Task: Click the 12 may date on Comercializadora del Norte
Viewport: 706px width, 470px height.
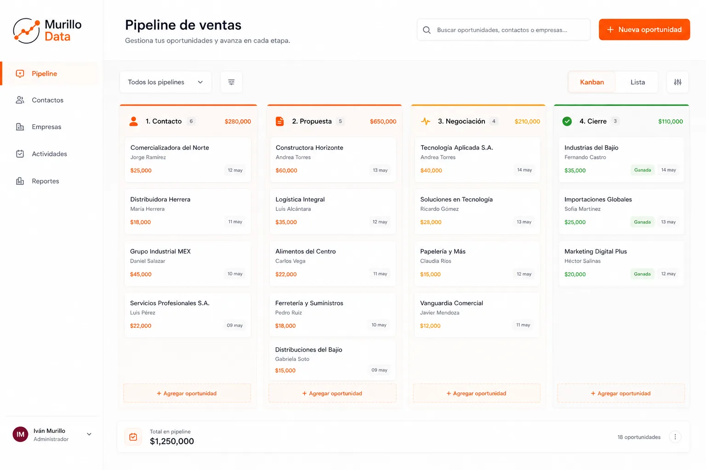Action: [235, 170]
